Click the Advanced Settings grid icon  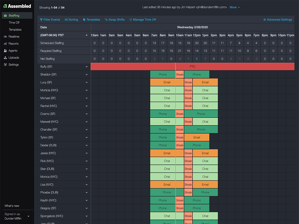[265, 20]
